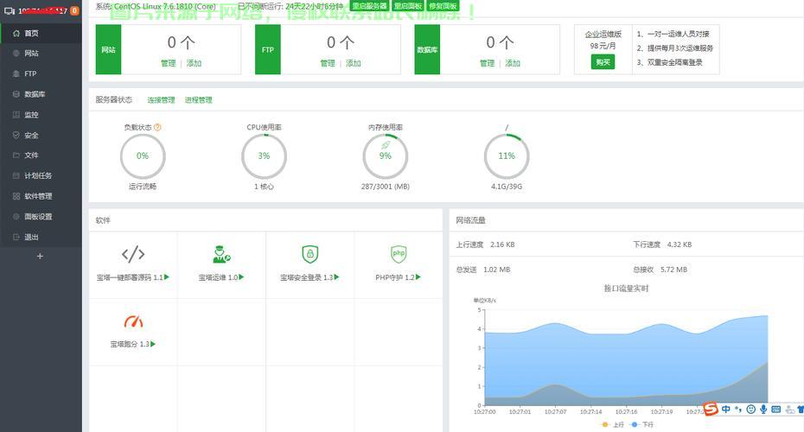Click the 重启面板 button
The width and height of the screenshot is (804, 432).
coord(408,6)
